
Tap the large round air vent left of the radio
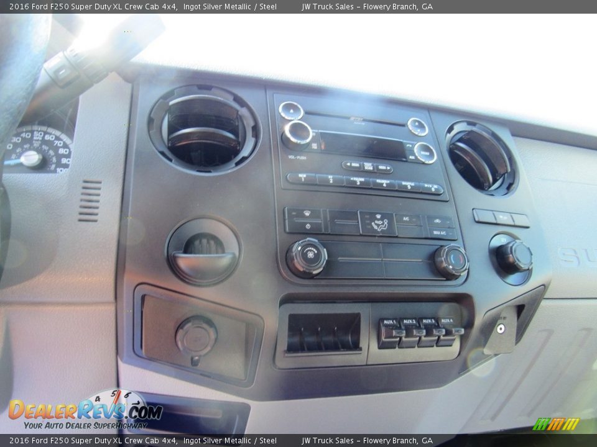[x=204, y=129]
